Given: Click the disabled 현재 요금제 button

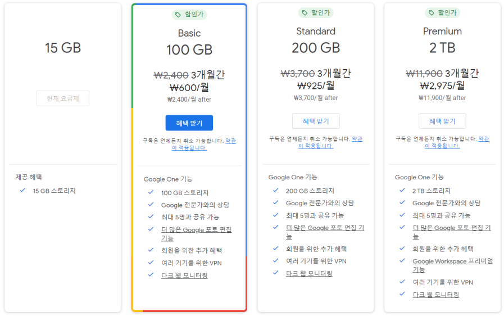Looking at the screenshot, I should pos(63,98).
